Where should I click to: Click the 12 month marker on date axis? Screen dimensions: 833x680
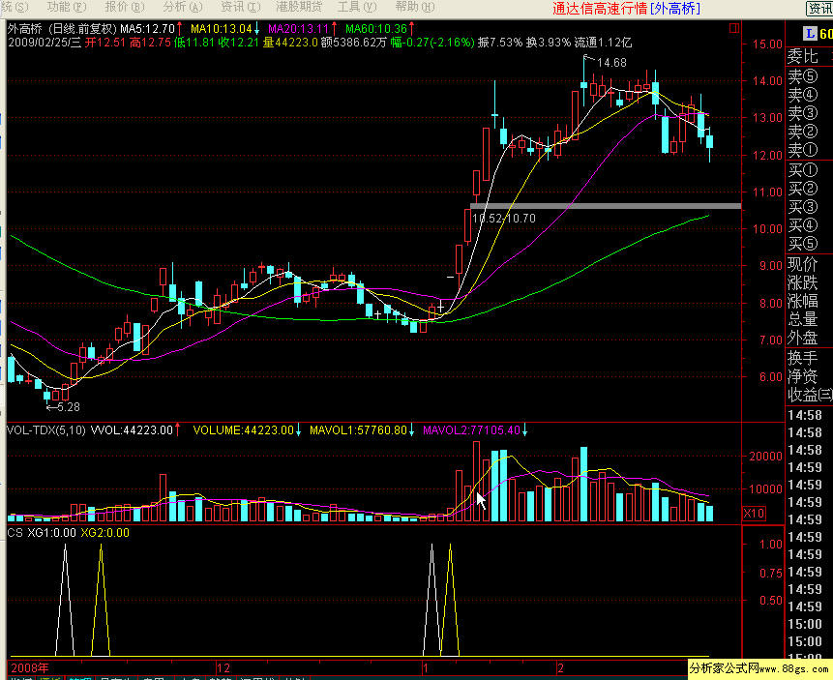click(223, 667)
